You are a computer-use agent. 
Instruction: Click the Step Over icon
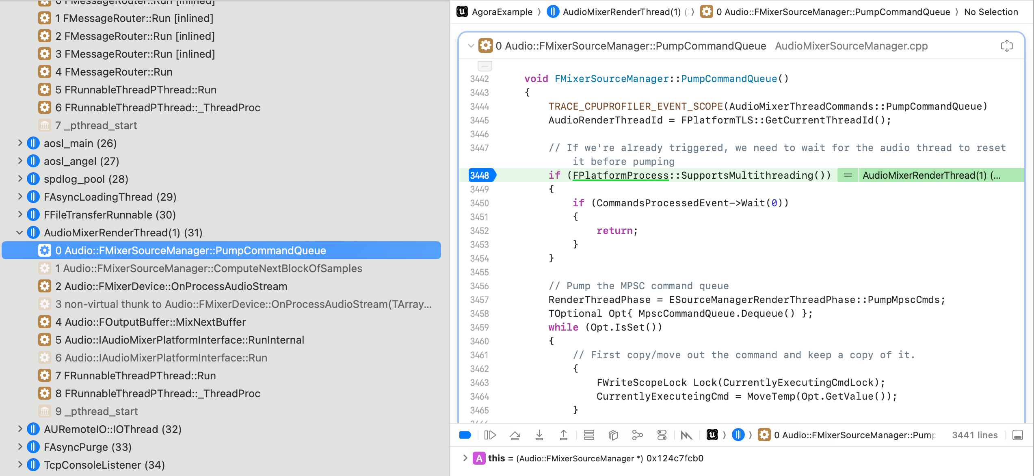[515, 435]
